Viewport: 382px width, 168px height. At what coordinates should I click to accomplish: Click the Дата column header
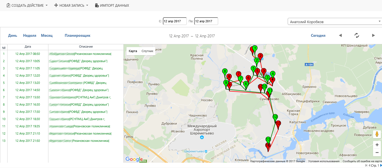(x=28, y=47)
